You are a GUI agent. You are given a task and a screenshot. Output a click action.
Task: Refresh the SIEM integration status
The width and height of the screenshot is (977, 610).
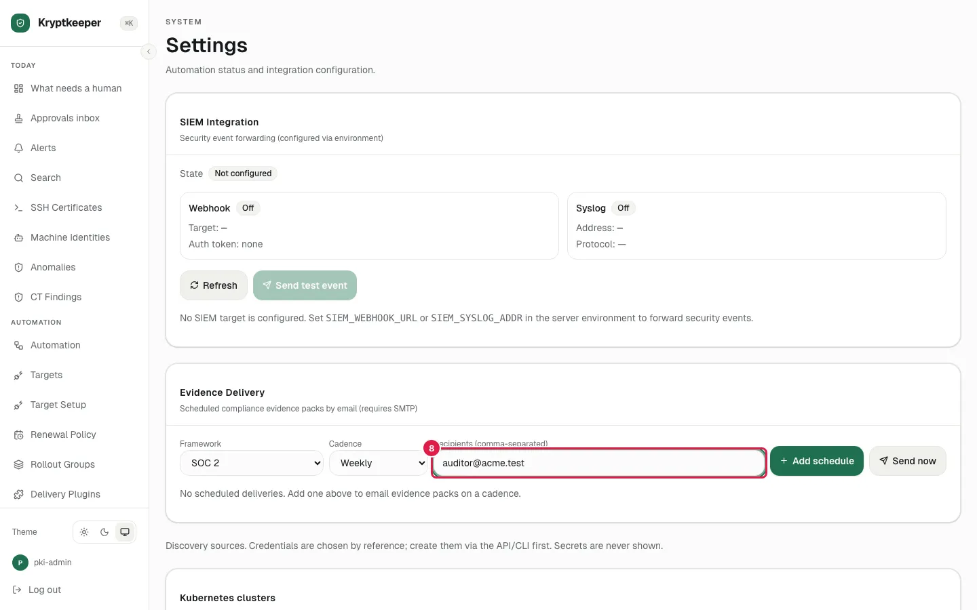(214, 285)
